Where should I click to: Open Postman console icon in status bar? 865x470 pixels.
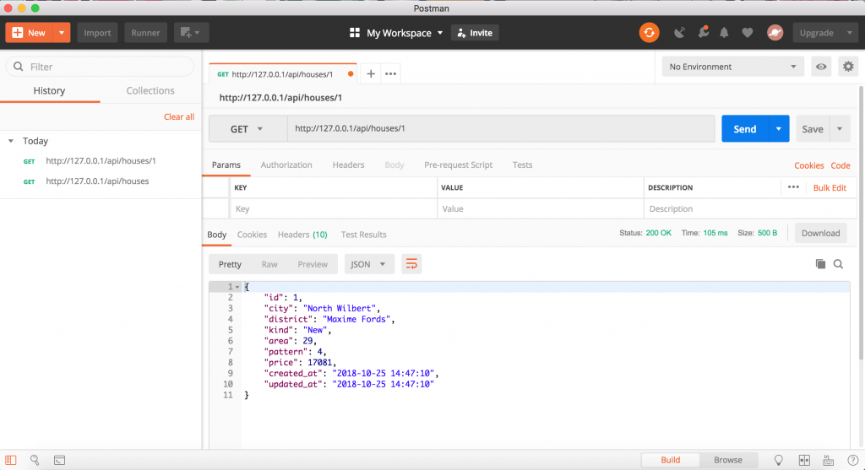(60, 460)
